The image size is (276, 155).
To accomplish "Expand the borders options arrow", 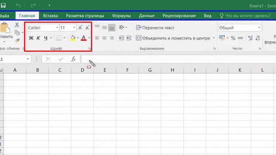I will pyautogui.click(x=64, y=38).
